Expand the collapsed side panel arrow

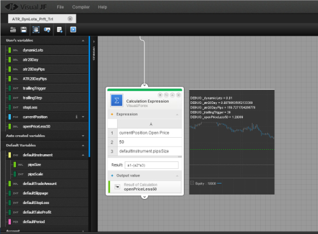[x=94, y=41]
